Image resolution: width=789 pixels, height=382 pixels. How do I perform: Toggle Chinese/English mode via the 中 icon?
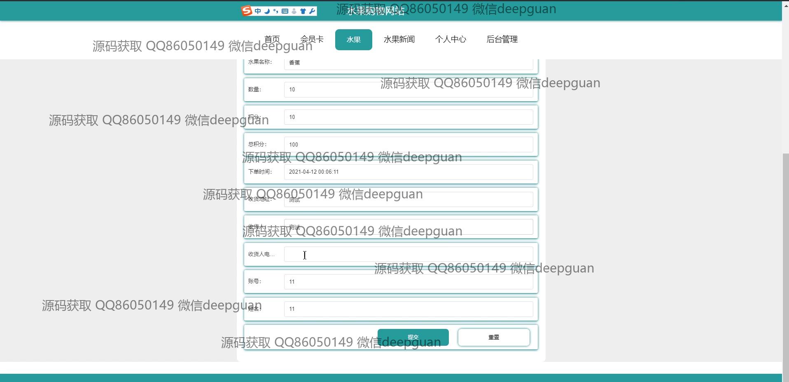[258, 11]
